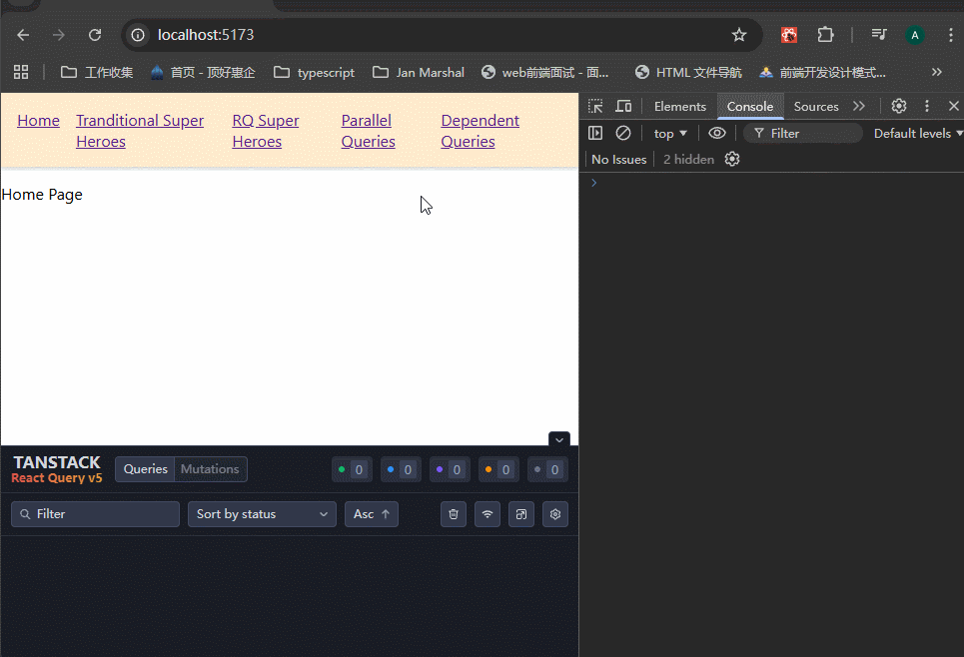The height and width of the screenshot is (657, 964).
Task: Toggle the live expression eye icon
Action: click(717, 133)
